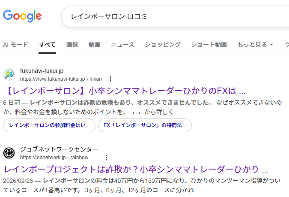Viewport: 289px width, 197px height.
Task: Click the https://www.fukunavi-fukui.jp › hikari URL
Action: [61, 79]
